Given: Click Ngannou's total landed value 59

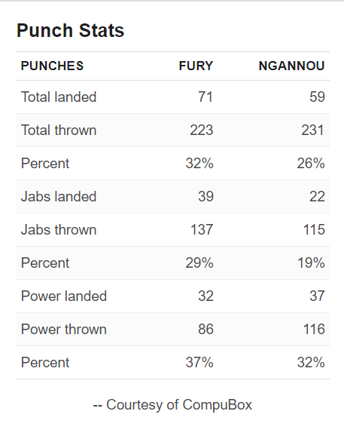Looking at the screenshot, I should (x=317, y=97).
